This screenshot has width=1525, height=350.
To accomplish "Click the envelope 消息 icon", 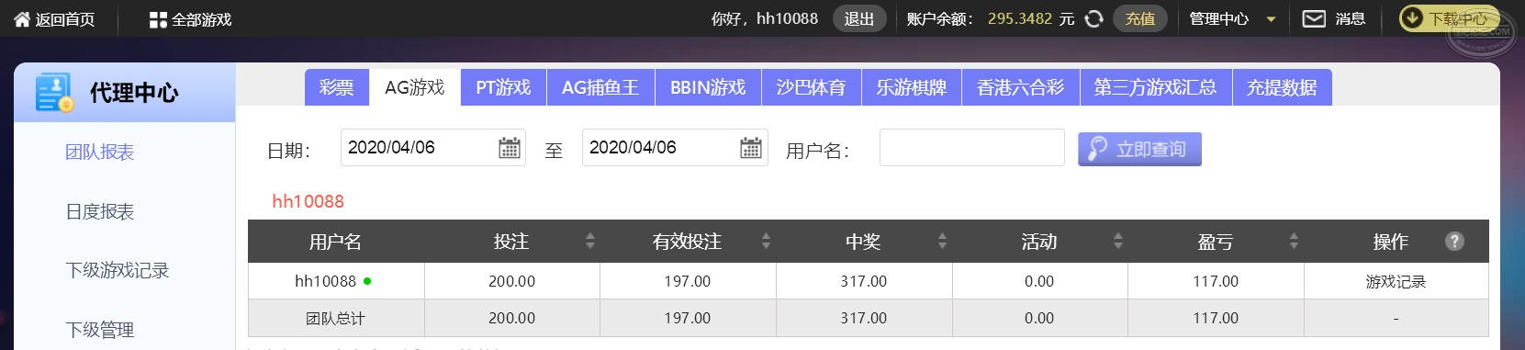I will 1314,18.
